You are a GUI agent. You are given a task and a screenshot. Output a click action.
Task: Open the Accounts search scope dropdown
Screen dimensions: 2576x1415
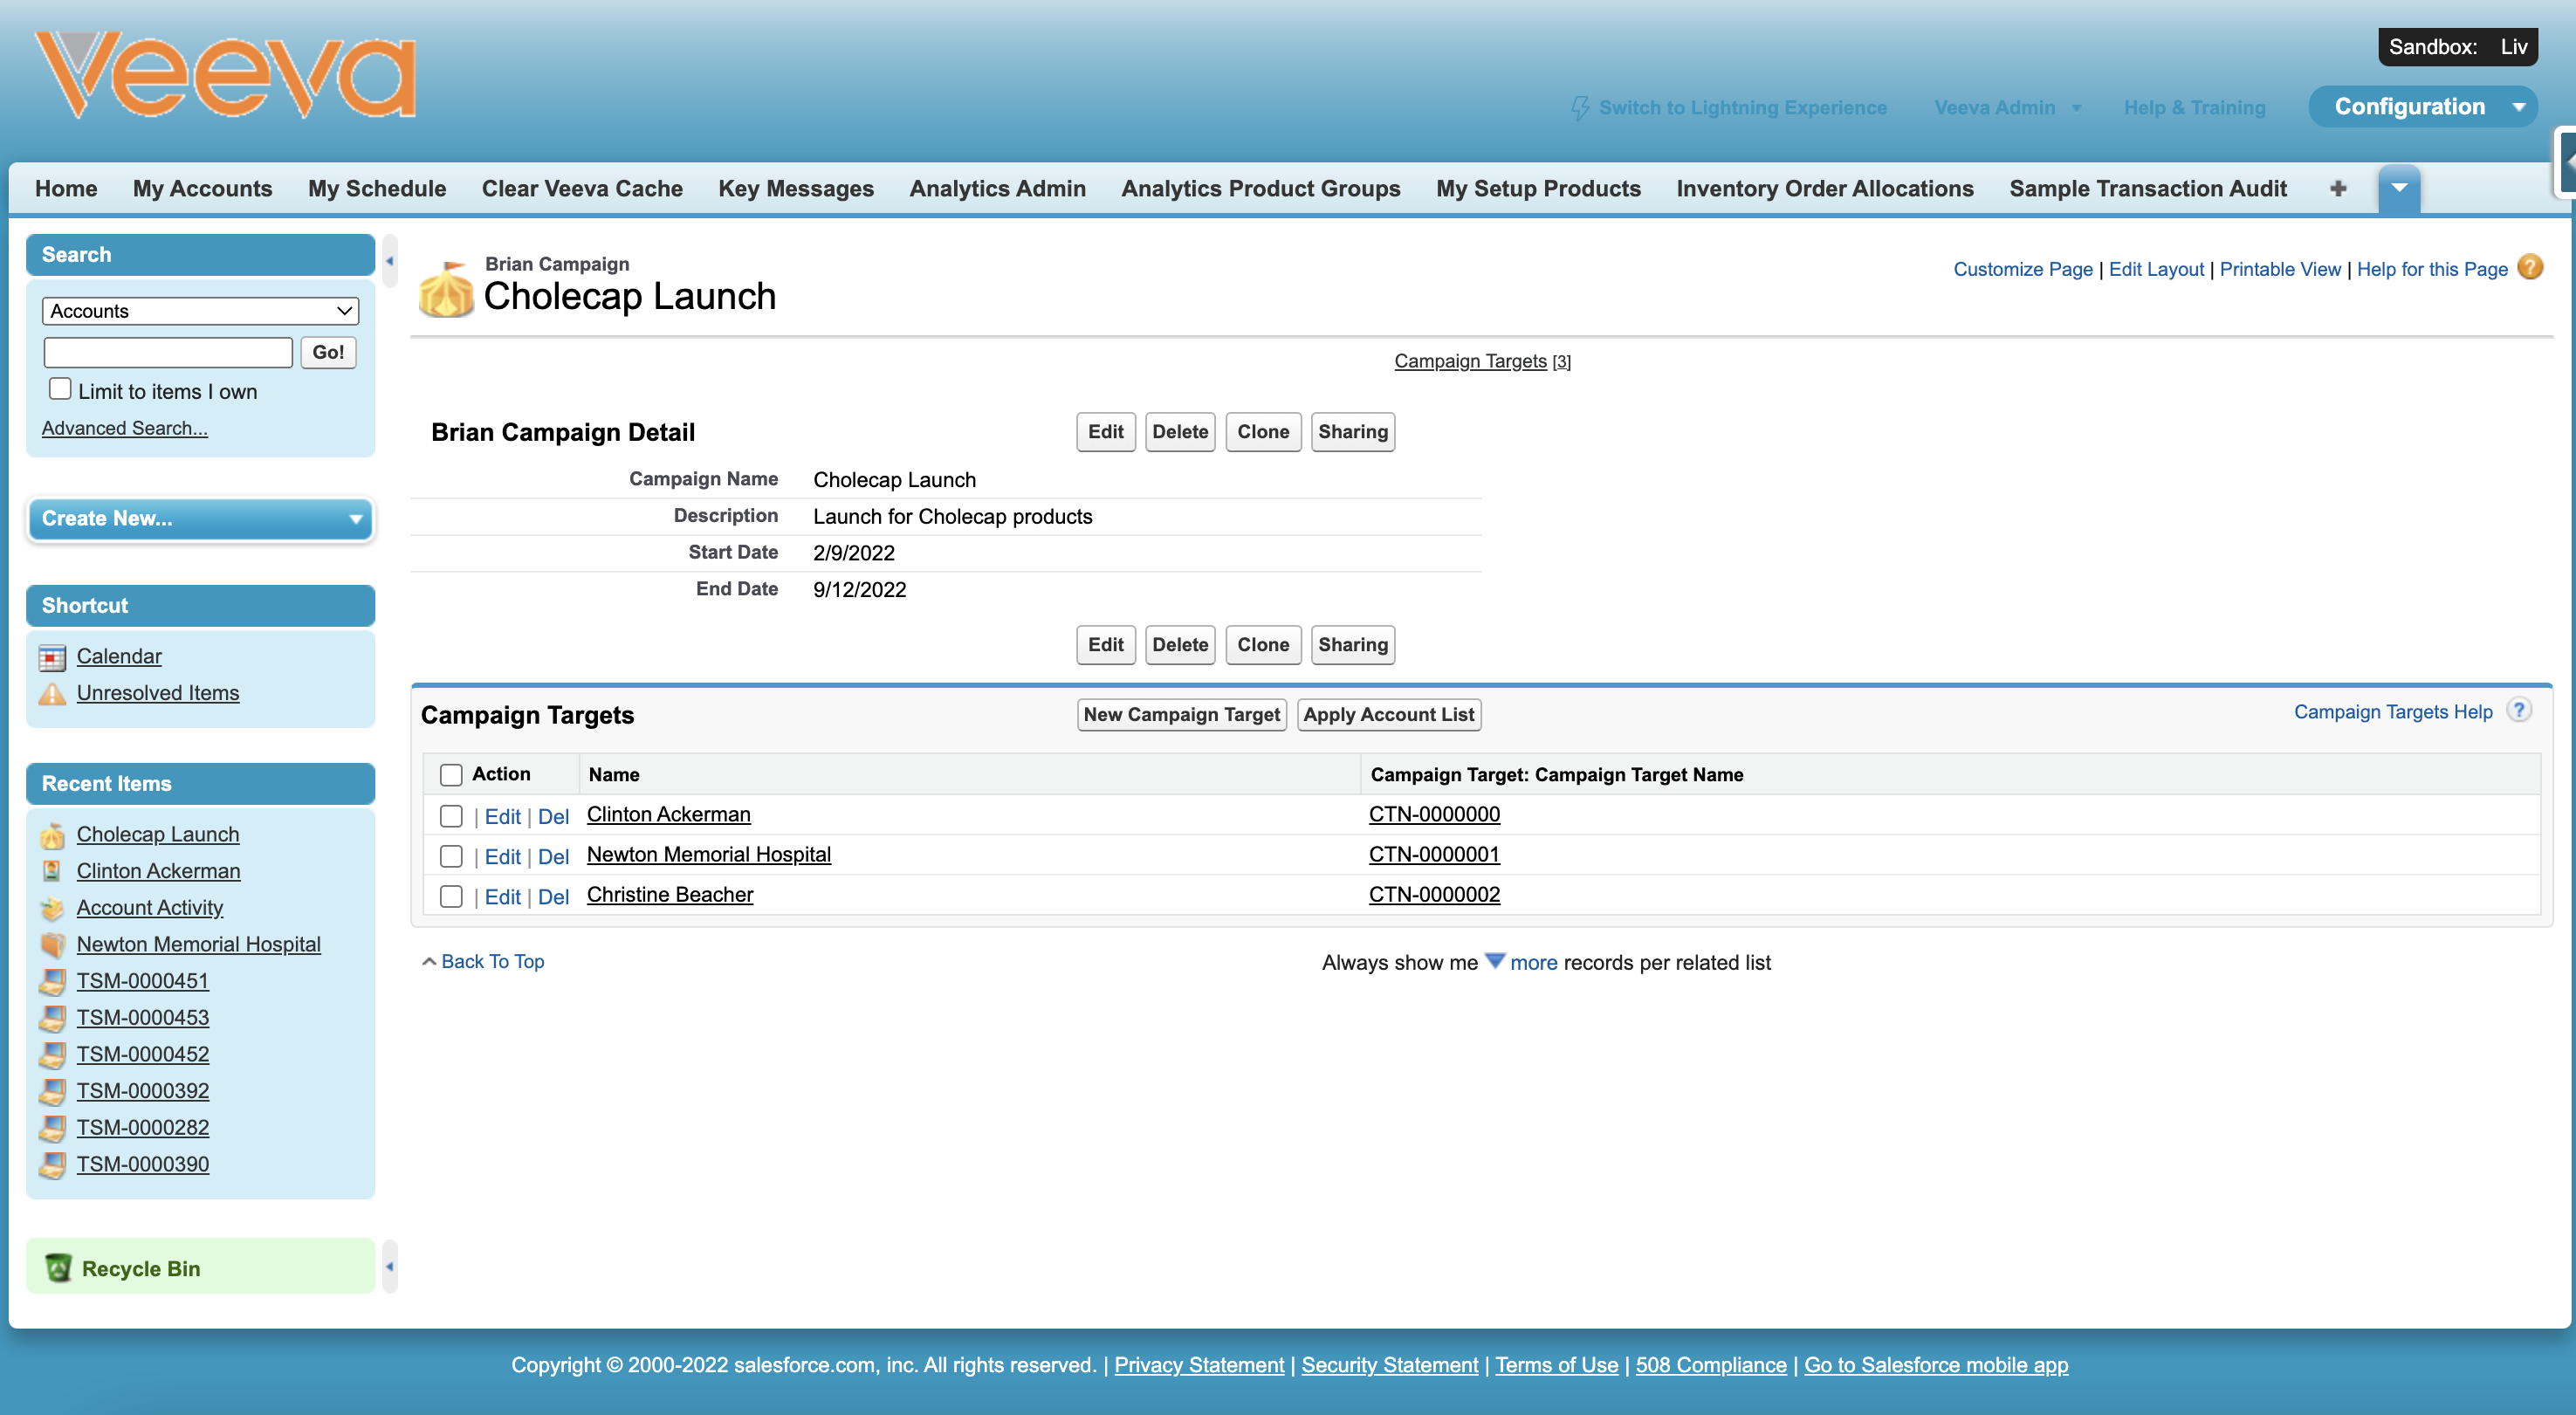point(200,311)
